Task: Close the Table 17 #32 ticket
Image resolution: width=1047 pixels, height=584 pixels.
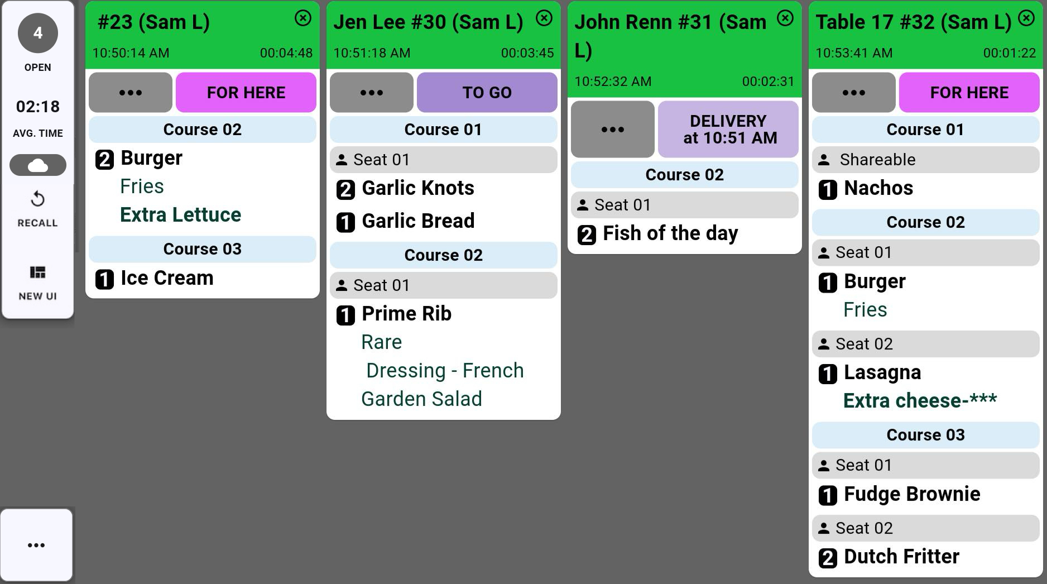Action: tap(1026, 18)
